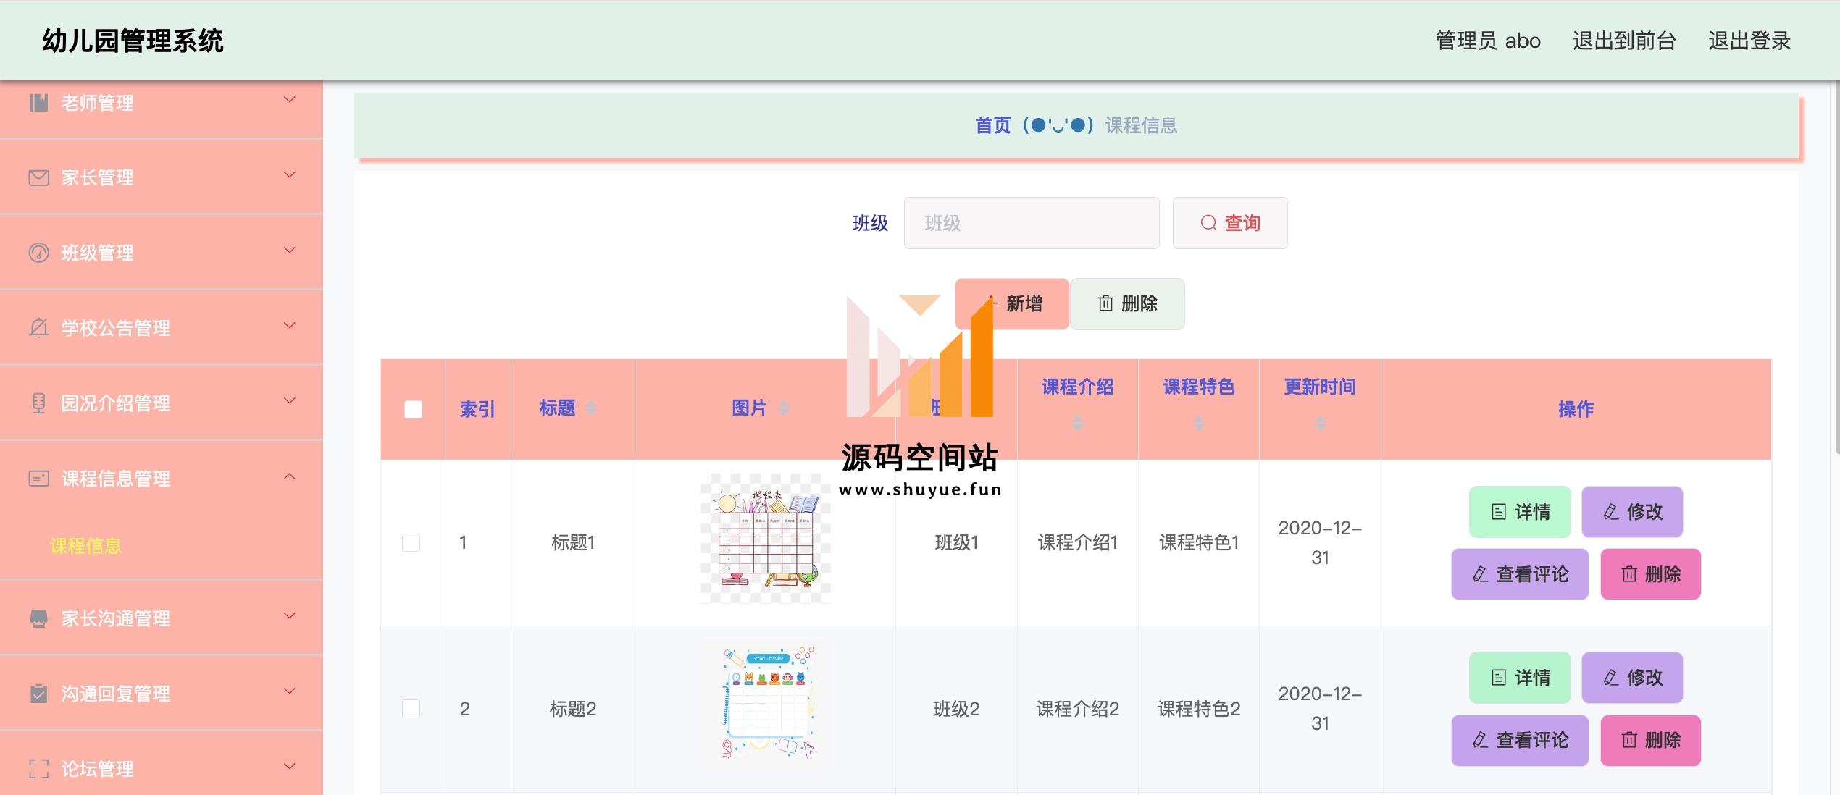Click 操作 column header
The width and height of the screenshot is (1840, 795).
coord(1576,409)
